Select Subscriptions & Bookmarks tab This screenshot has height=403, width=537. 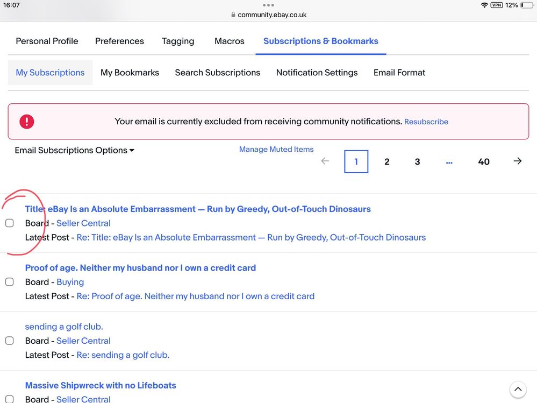[x=321, y=41]
